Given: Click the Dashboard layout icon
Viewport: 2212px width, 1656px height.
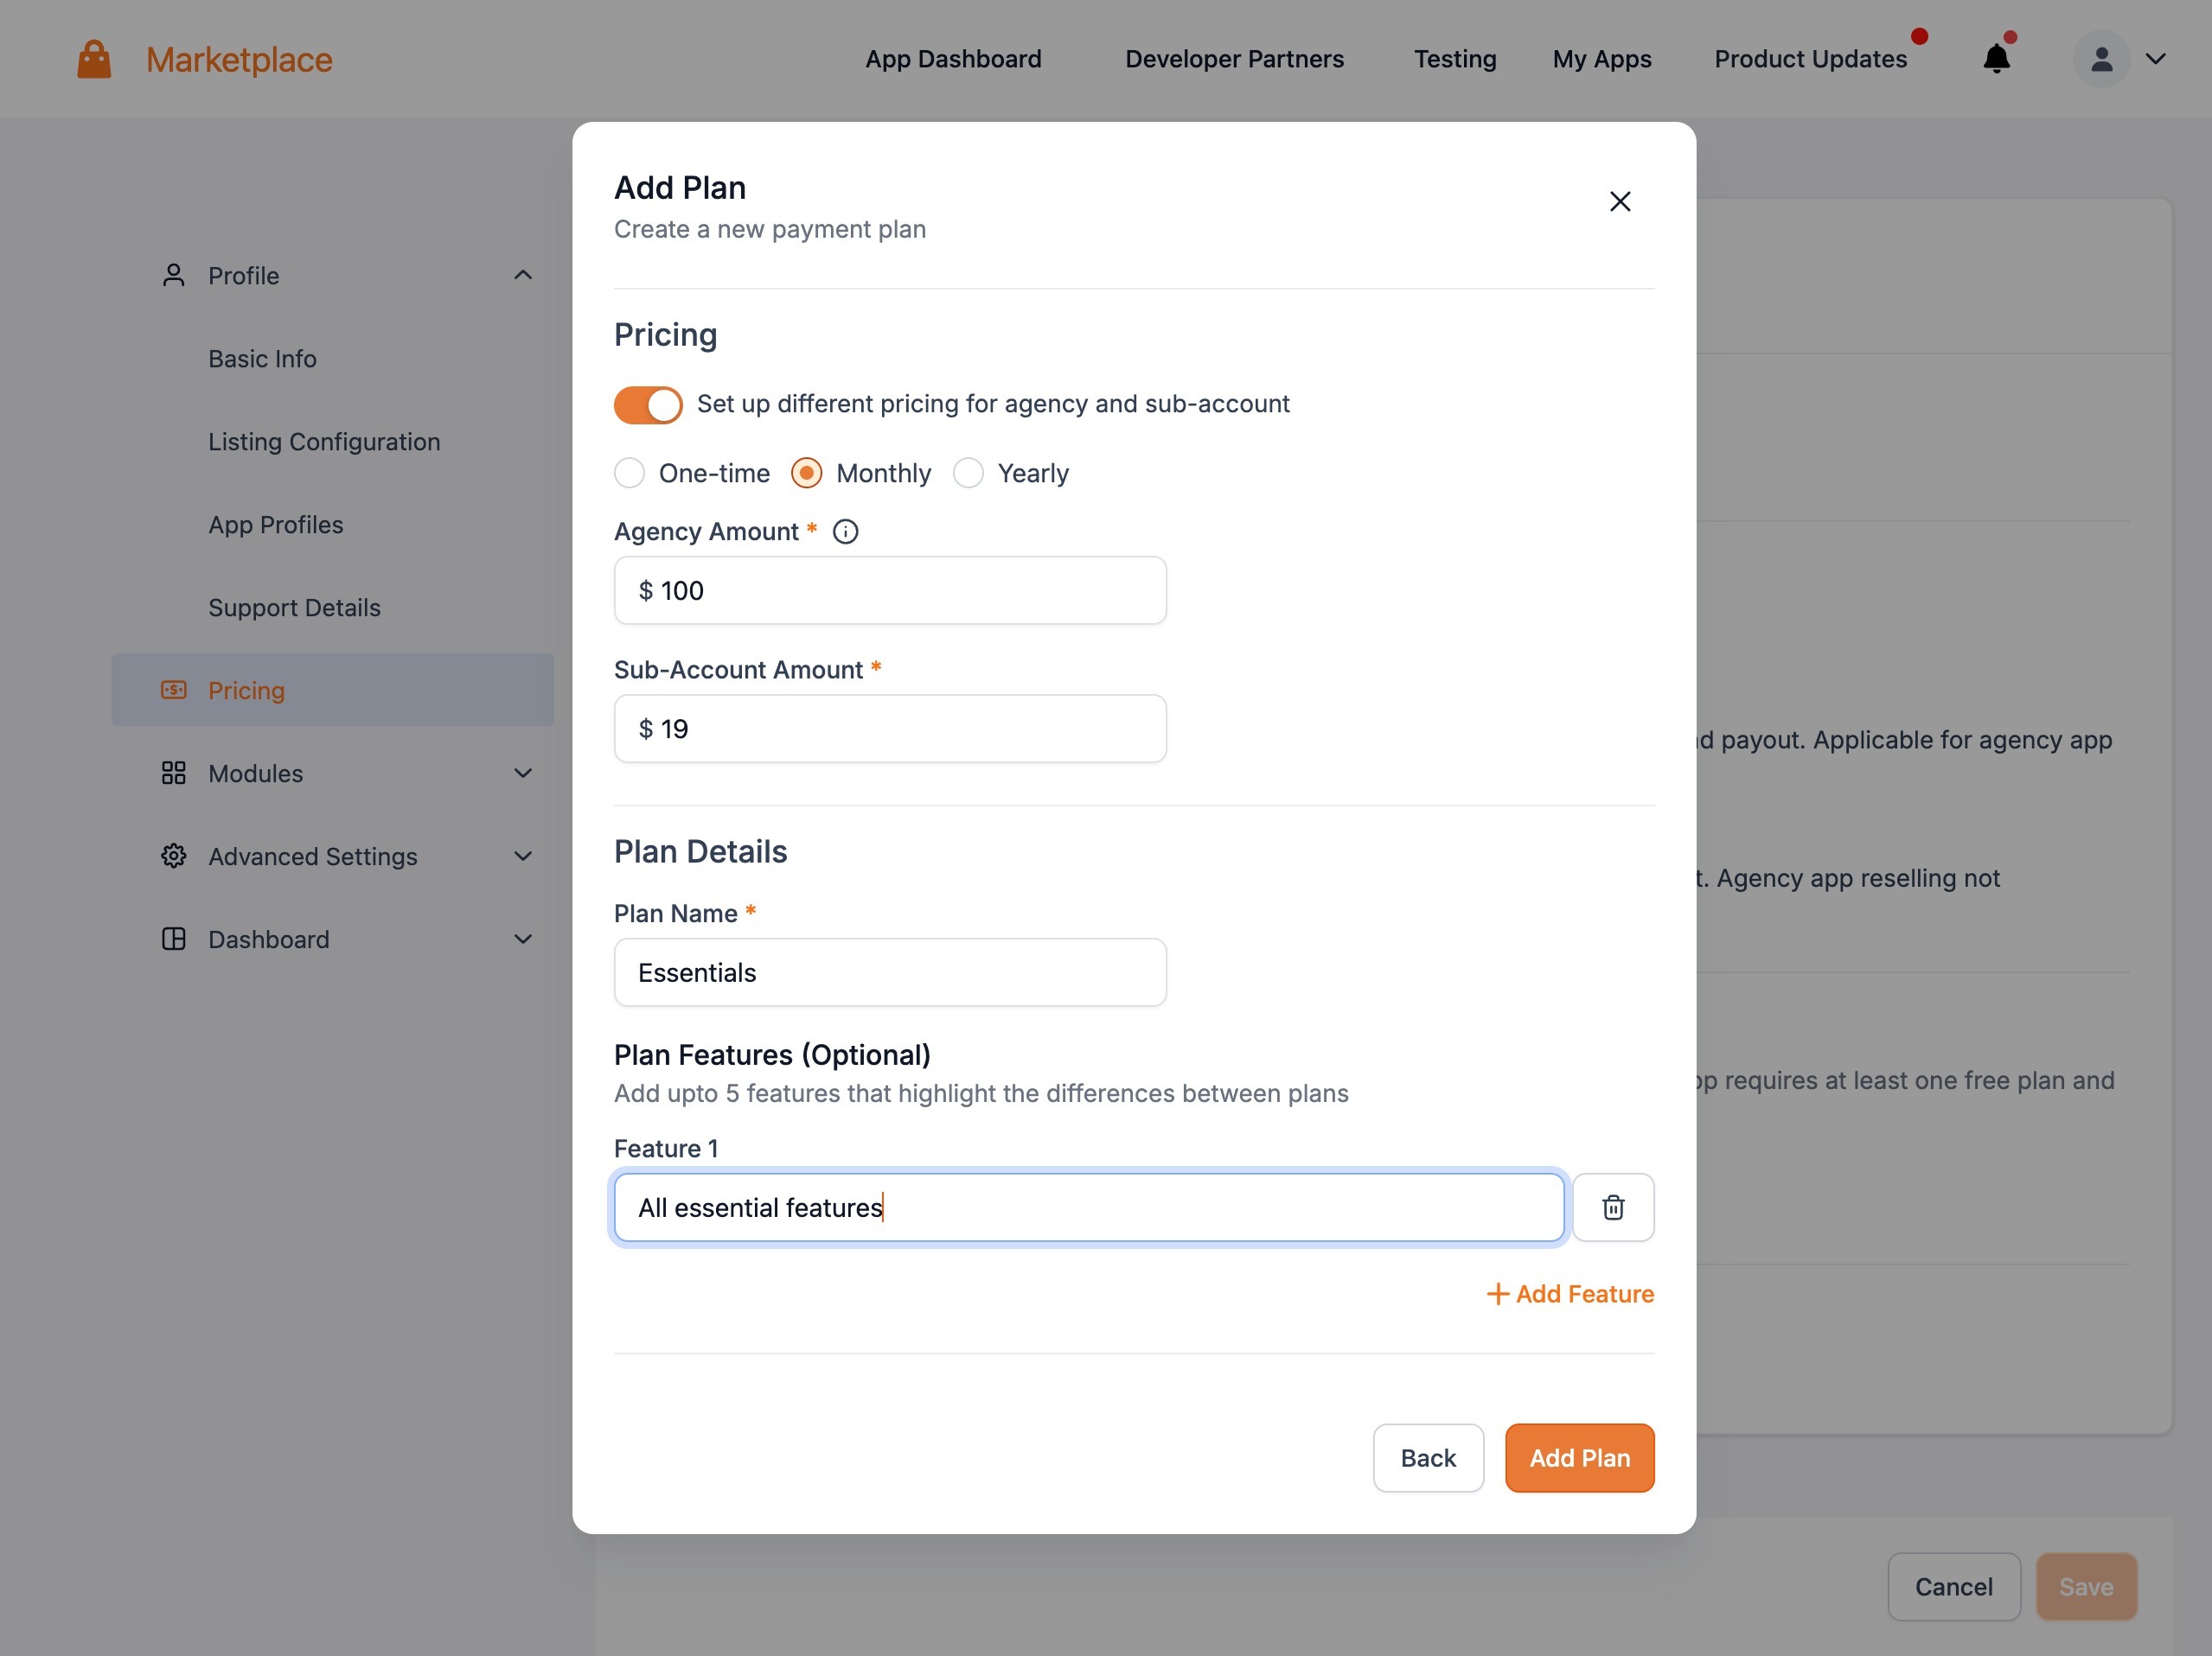Looking at the screenshot, I should pos(173,939).
